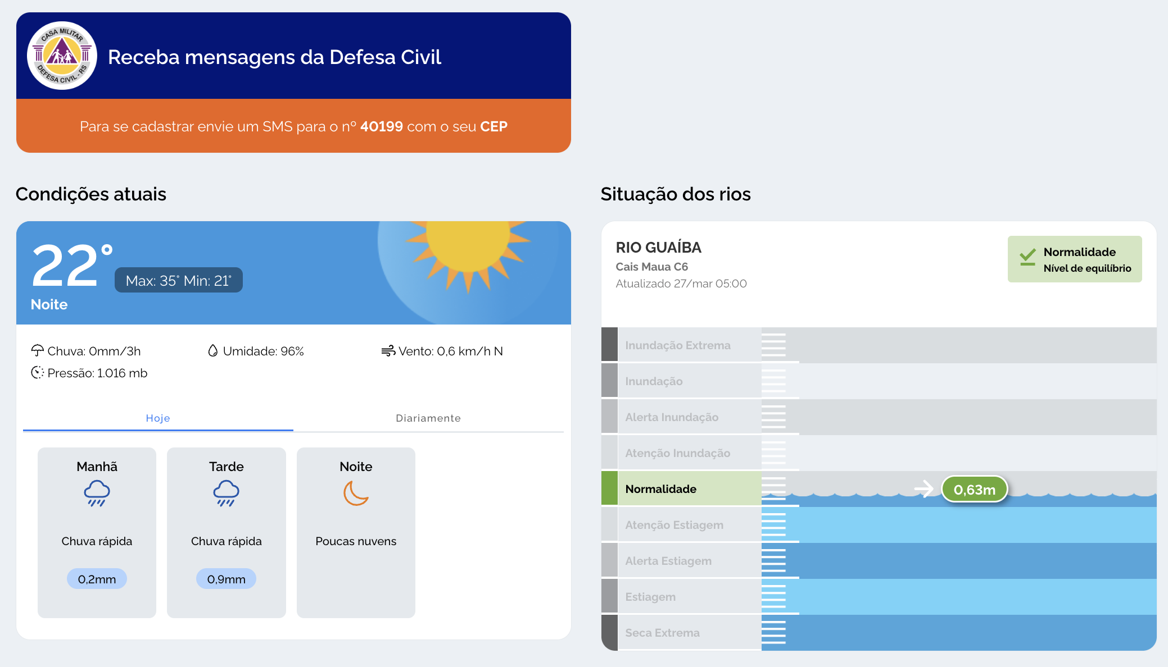Open the Diariamente forecast tab
This screenshot has width=1168, height=667.
point(428,418)
